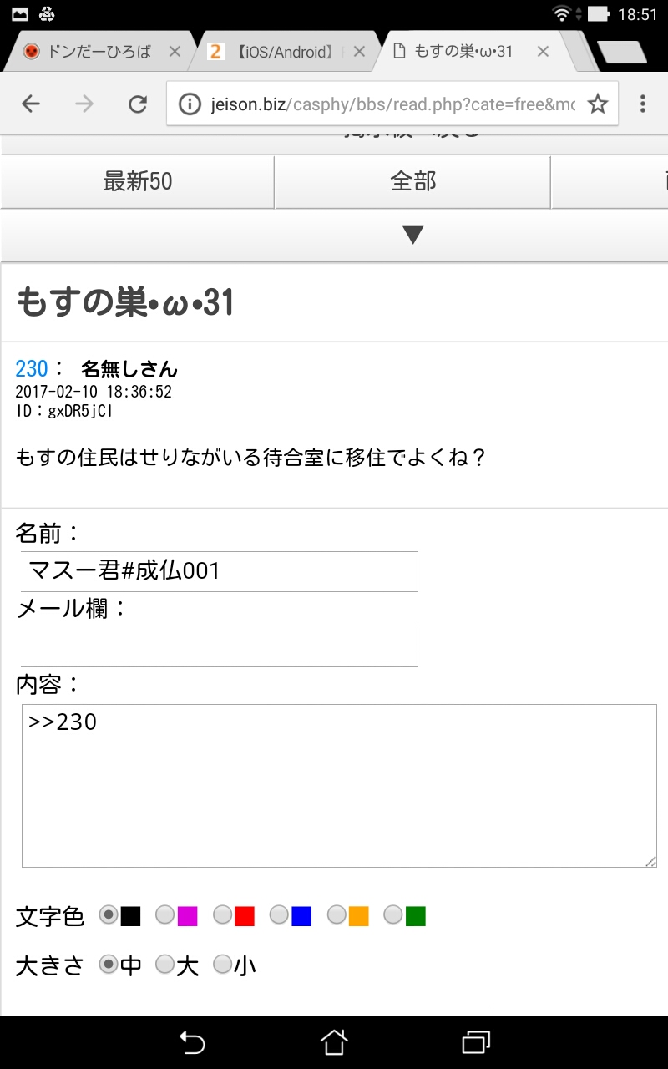Open the recent apps overview
Viewport: 668px width, 1069px height.
pos(476,1041)
